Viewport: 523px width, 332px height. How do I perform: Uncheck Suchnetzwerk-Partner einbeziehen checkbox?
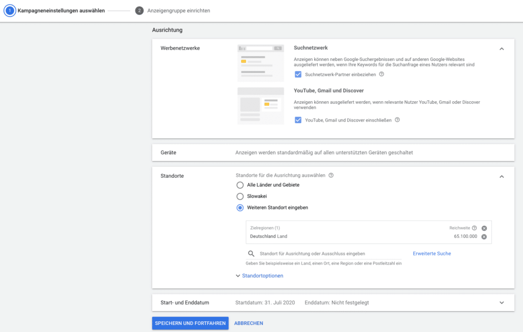pos(298,75)
